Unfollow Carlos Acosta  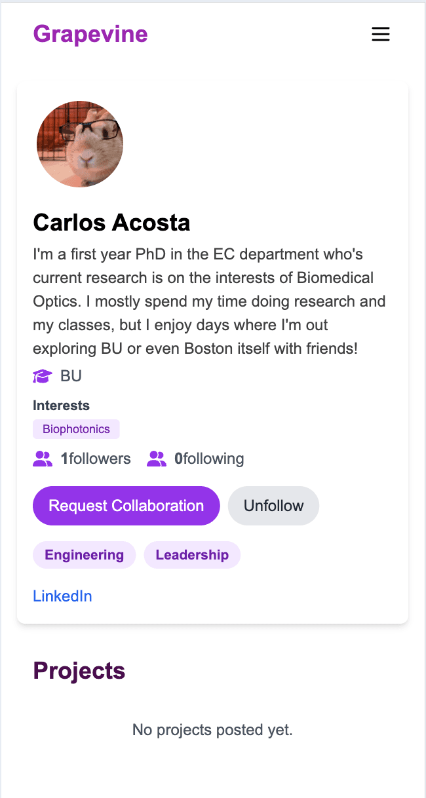click(x=274, y=506)
